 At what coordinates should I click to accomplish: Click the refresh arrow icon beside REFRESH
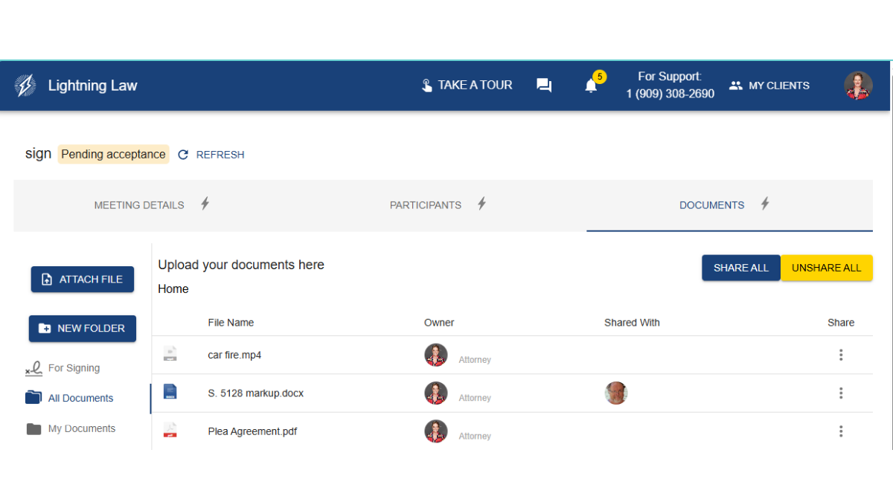pos(183,155)
